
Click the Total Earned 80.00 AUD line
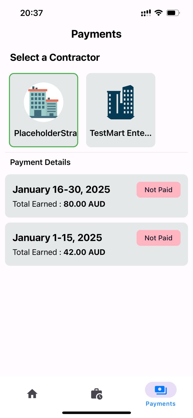coord(59,204)
